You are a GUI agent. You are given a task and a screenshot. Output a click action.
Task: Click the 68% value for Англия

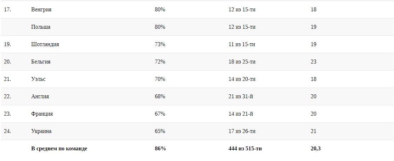[160, 96]
